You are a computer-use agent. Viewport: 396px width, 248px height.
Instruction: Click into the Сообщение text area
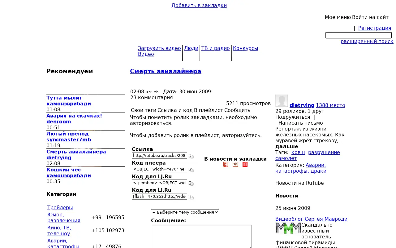pyautogui.click(x=201, y=237)
